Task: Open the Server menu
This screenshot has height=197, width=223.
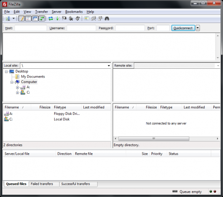Action: click(57, 12)
